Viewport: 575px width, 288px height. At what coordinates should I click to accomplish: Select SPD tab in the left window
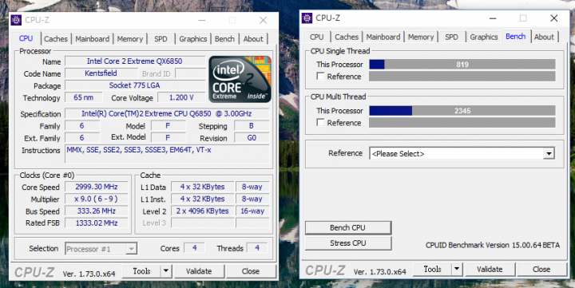(161, 39)
